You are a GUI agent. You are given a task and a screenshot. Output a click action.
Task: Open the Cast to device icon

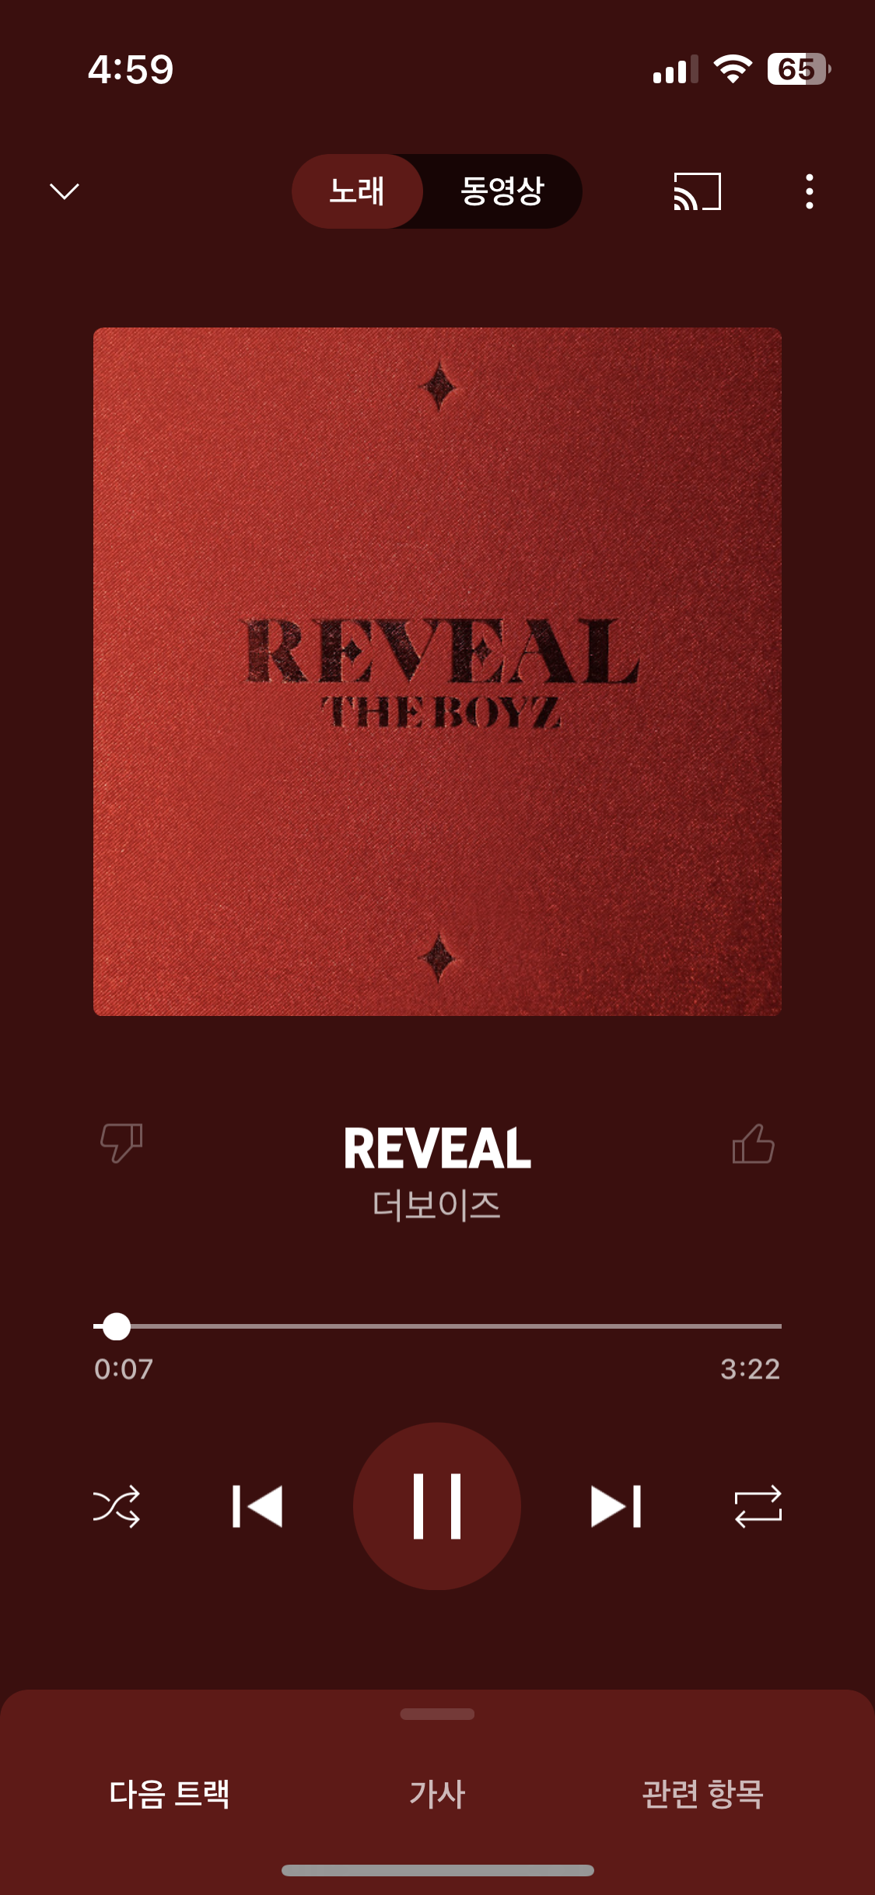click(697, 191)
